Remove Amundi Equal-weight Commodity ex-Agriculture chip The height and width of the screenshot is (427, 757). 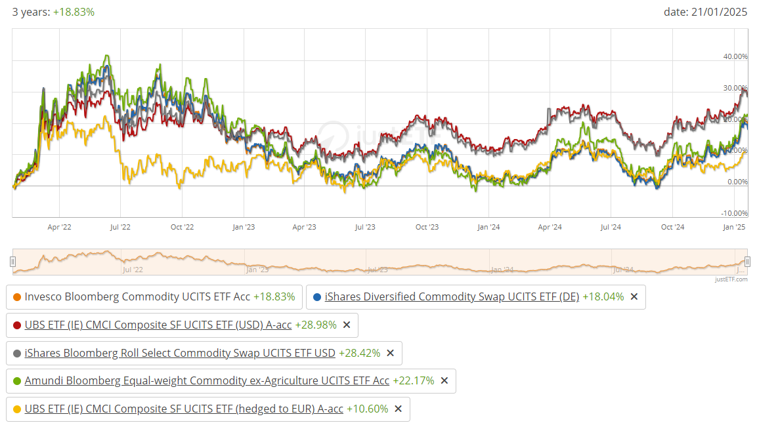(444, 381)
